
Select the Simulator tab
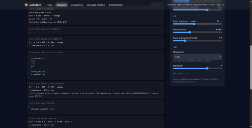(62, 5)
